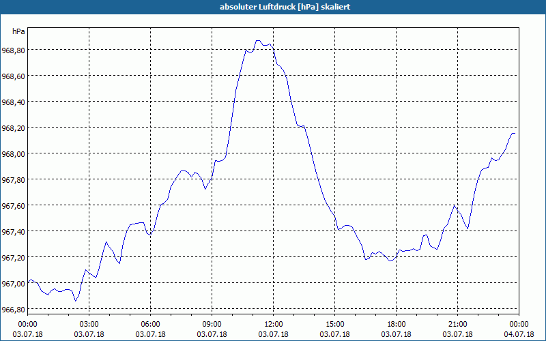Select the 18:00 time axis label
Image resolution: width=546 pixels, height=341 pixels.
(397, 325)
